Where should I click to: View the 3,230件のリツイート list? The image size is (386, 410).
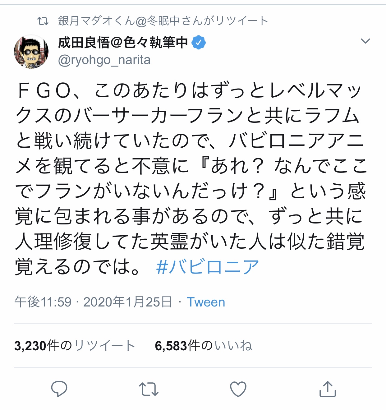(x=75, y=346)
